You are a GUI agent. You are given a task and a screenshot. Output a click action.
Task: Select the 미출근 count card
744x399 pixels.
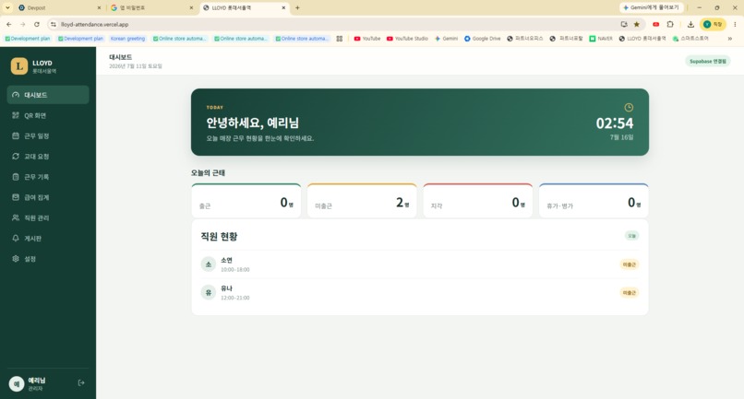[x=362, y=201]
